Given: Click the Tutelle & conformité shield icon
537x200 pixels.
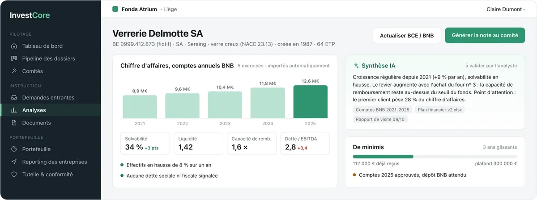Looking at the screenshot, I should click(x=14, y=175).
